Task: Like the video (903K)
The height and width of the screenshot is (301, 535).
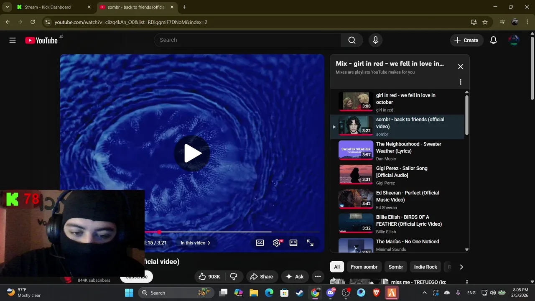Action: tap(209, 277)
